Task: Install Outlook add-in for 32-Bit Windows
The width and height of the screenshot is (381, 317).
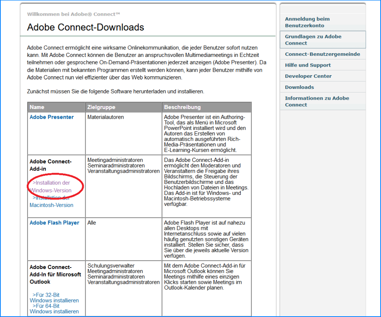Action: coord(54,298)
